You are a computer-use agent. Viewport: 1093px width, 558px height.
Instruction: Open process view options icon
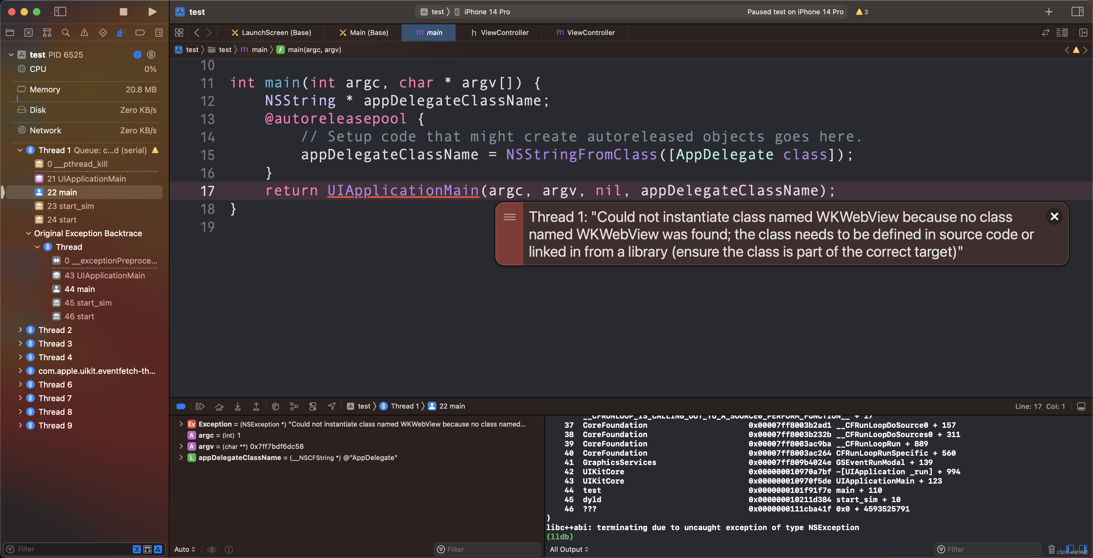pos(151,55)
